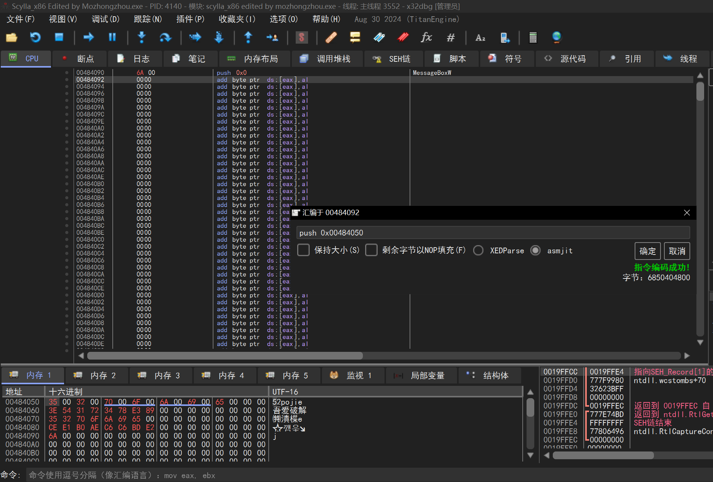Click the UTF-16 column header in dump
Screen dimensions: 713x482
point(396,392)
